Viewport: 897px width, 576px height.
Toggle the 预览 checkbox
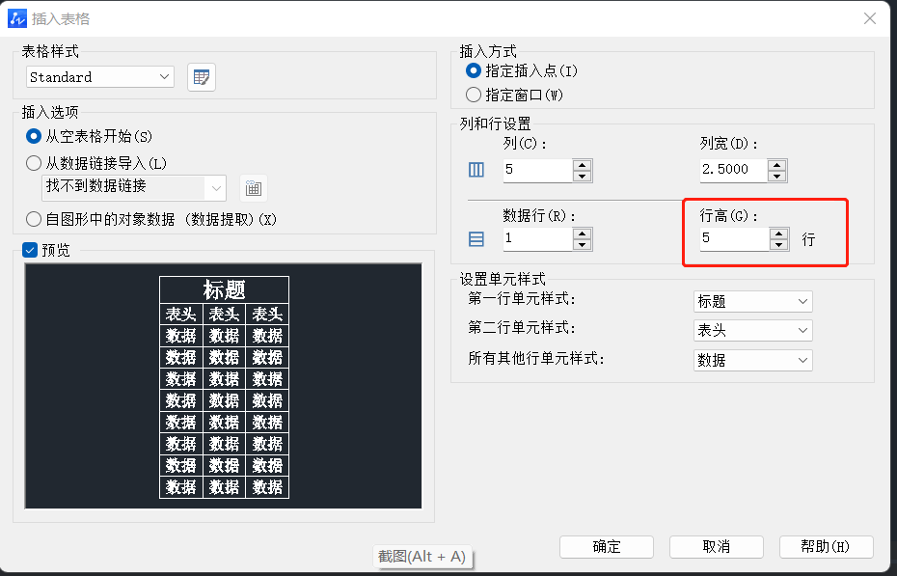coord(30,250)
